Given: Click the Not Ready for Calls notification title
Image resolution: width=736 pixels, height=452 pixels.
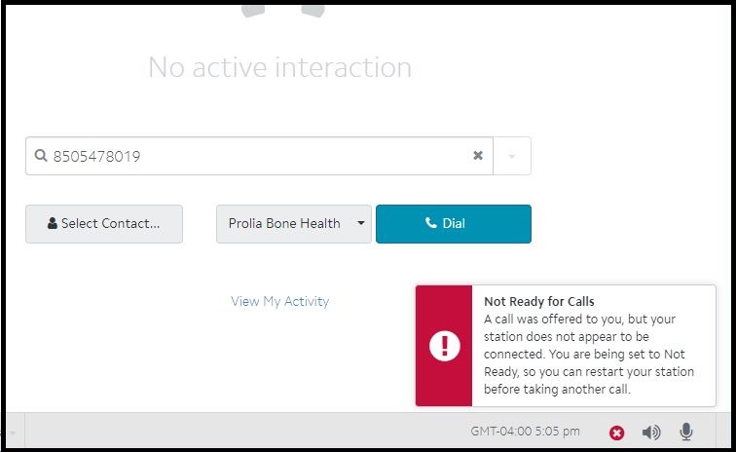Looking at the screenshot, I should pyautogui.click(x=539, y=301).
